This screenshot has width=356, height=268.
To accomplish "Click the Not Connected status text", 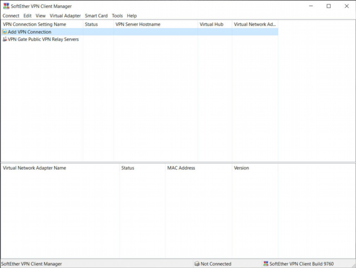I will pos(216,264).
